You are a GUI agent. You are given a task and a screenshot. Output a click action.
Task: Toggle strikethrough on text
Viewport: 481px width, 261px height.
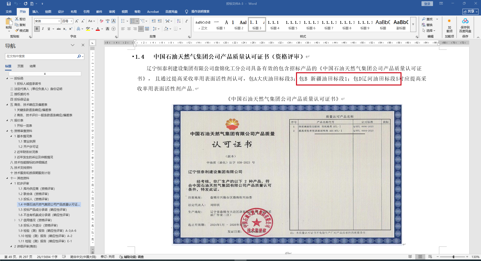[x=59, y=29]
